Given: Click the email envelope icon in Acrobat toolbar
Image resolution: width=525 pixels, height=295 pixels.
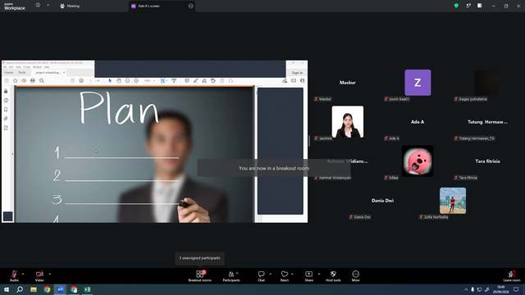Looking at the screenshot, I should [x=294, y=80].
